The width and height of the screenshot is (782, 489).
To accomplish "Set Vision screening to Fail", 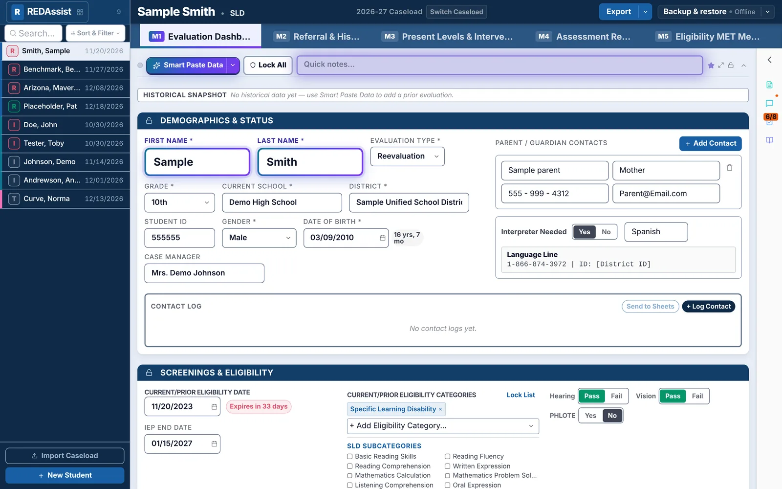I will [697, 396].
